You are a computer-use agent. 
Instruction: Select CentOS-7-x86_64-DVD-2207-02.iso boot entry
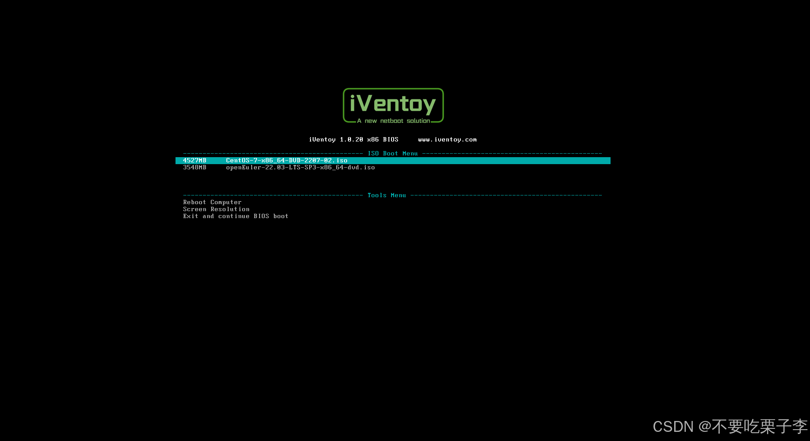coord(393,161)
